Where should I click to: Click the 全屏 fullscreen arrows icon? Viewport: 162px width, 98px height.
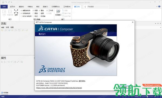click(x=16, y=12)
